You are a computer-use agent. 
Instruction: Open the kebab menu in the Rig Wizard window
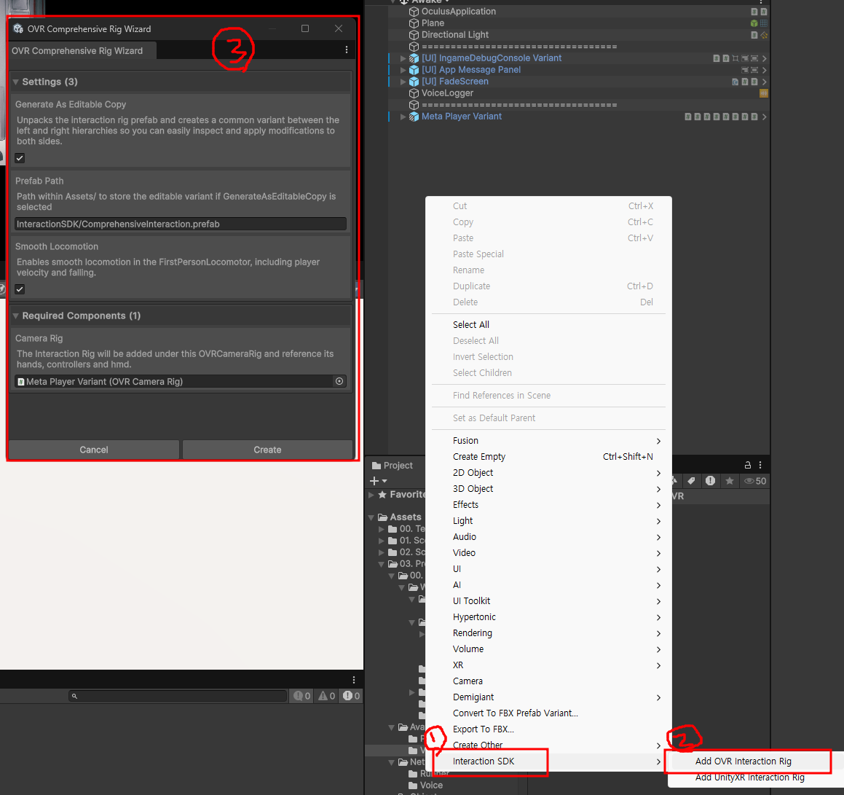tap(347, 50)
